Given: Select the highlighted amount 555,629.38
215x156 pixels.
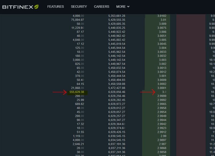Looking at the screenshot, I should pos(77,92).
